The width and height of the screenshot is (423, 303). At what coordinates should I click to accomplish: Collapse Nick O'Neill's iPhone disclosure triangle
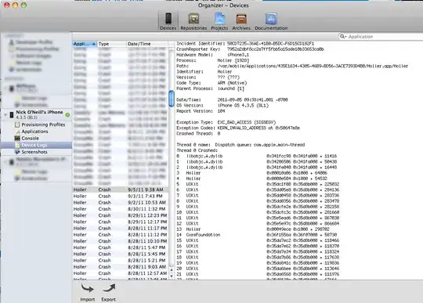[5, 115]
